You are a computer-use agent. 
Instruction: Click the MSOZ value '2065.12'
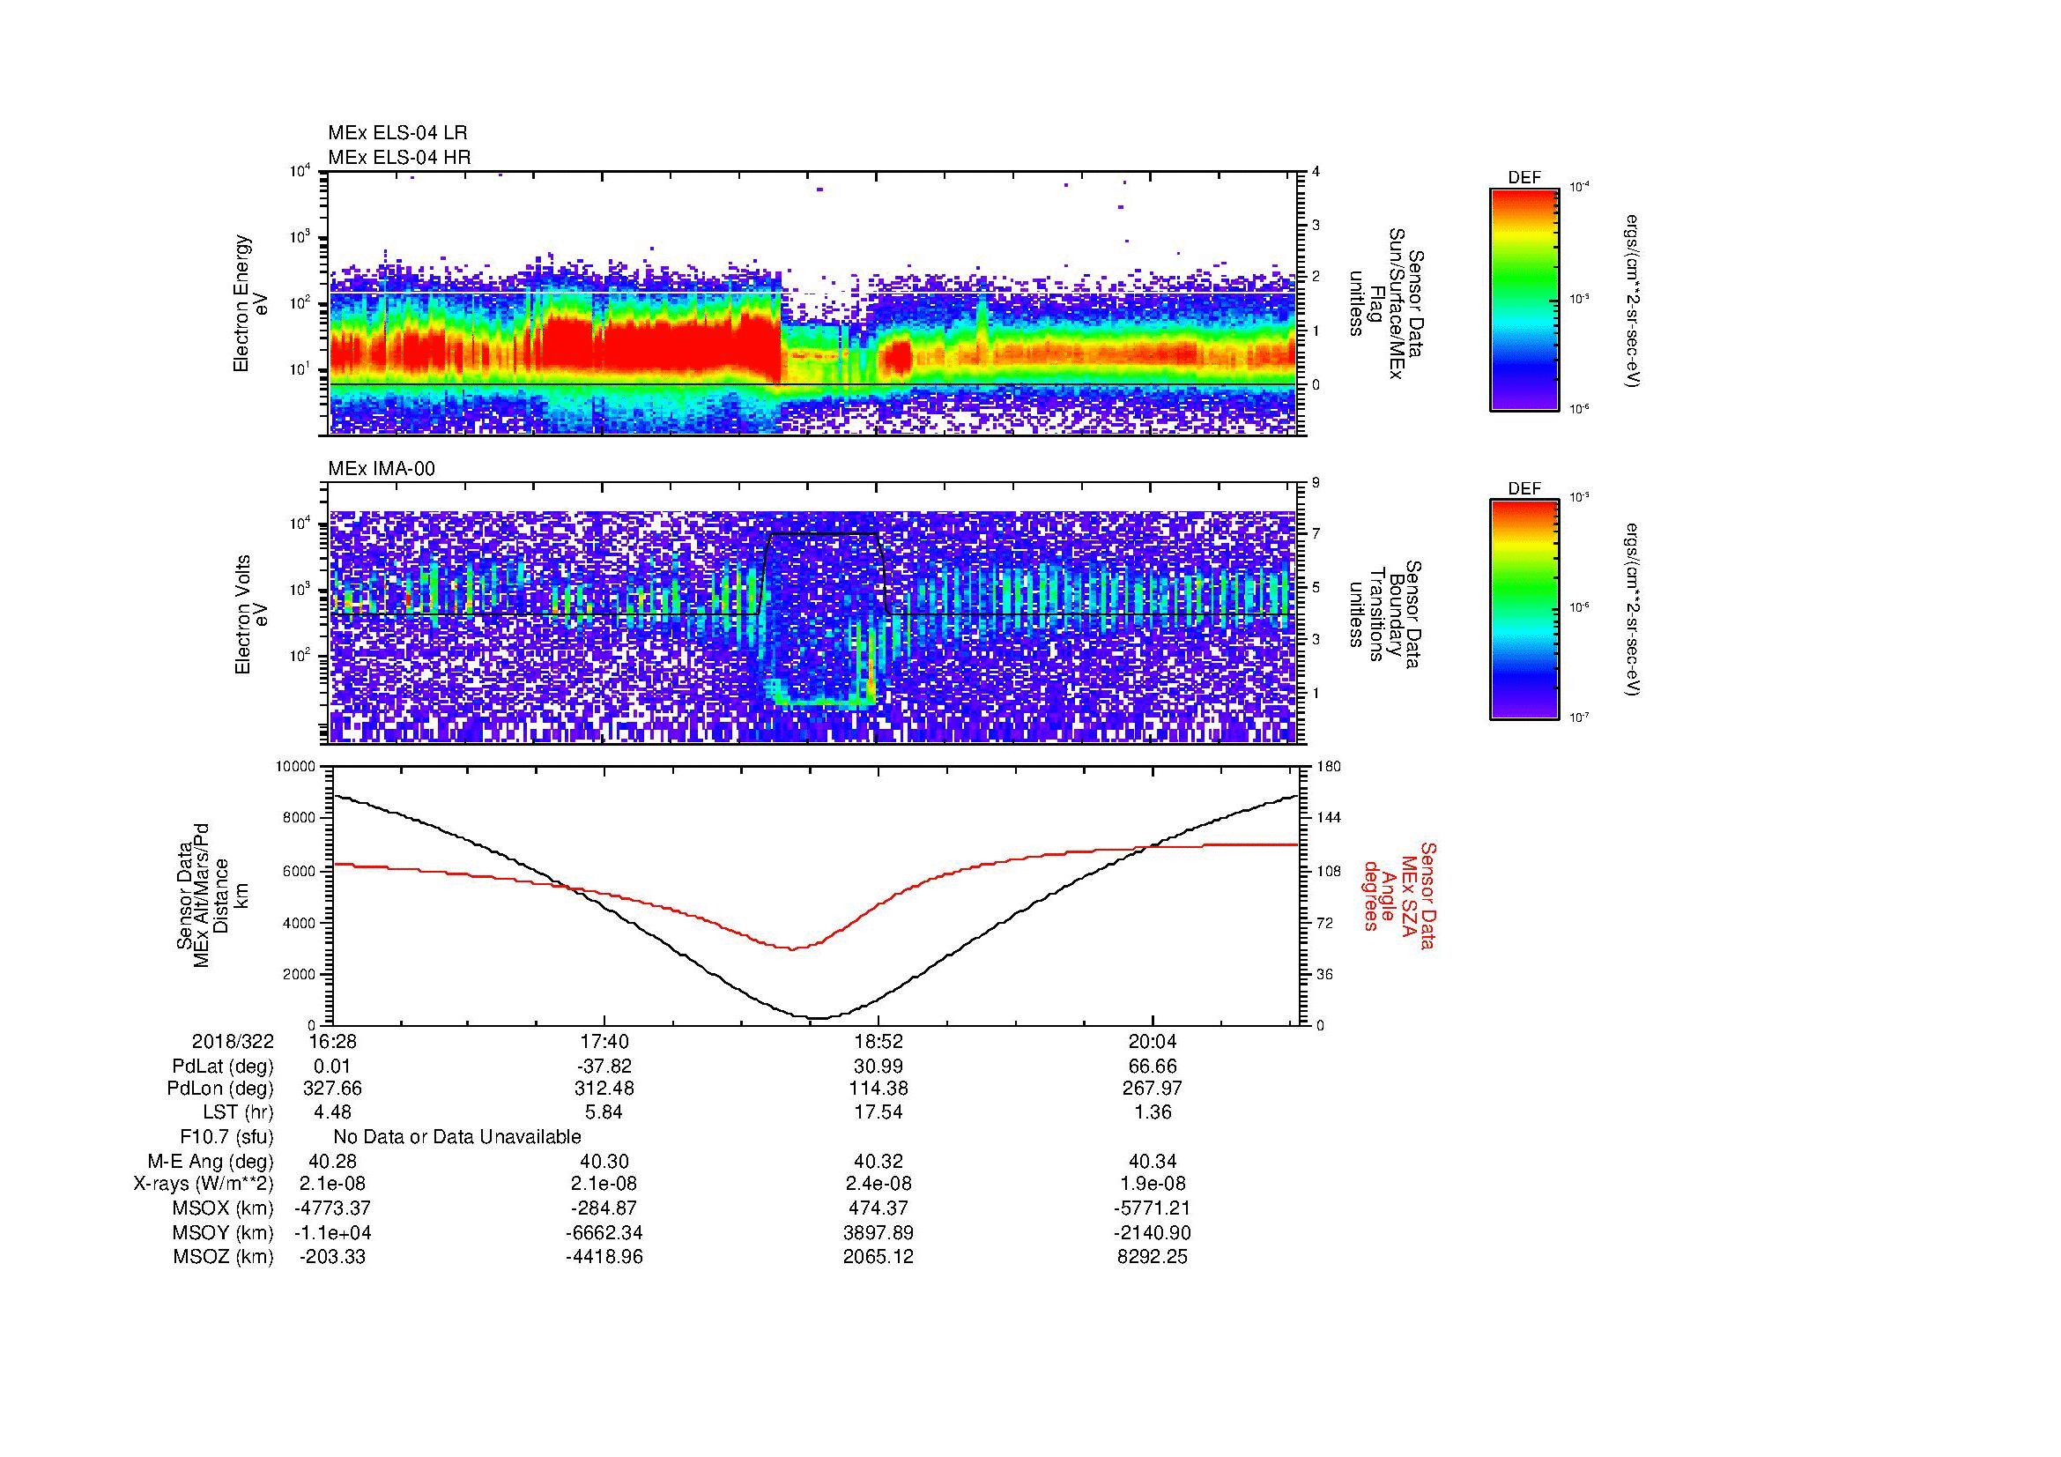point(879,1257)
